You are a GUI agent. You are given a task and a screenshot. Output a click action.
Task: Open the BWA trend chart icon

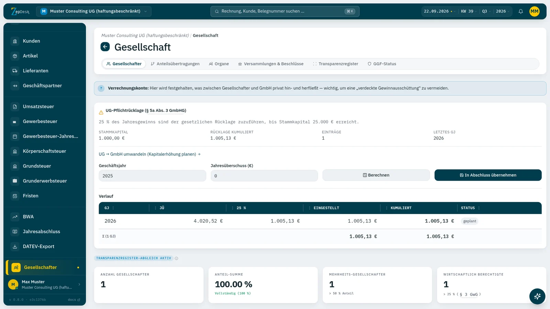(x=15, y=217)
